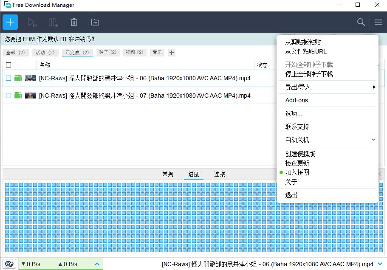This screenshot has width=387, height=270.
Task: Expand the speed panel up-arrow chevron
Action: pyautogui.click(x=97, y=264)
